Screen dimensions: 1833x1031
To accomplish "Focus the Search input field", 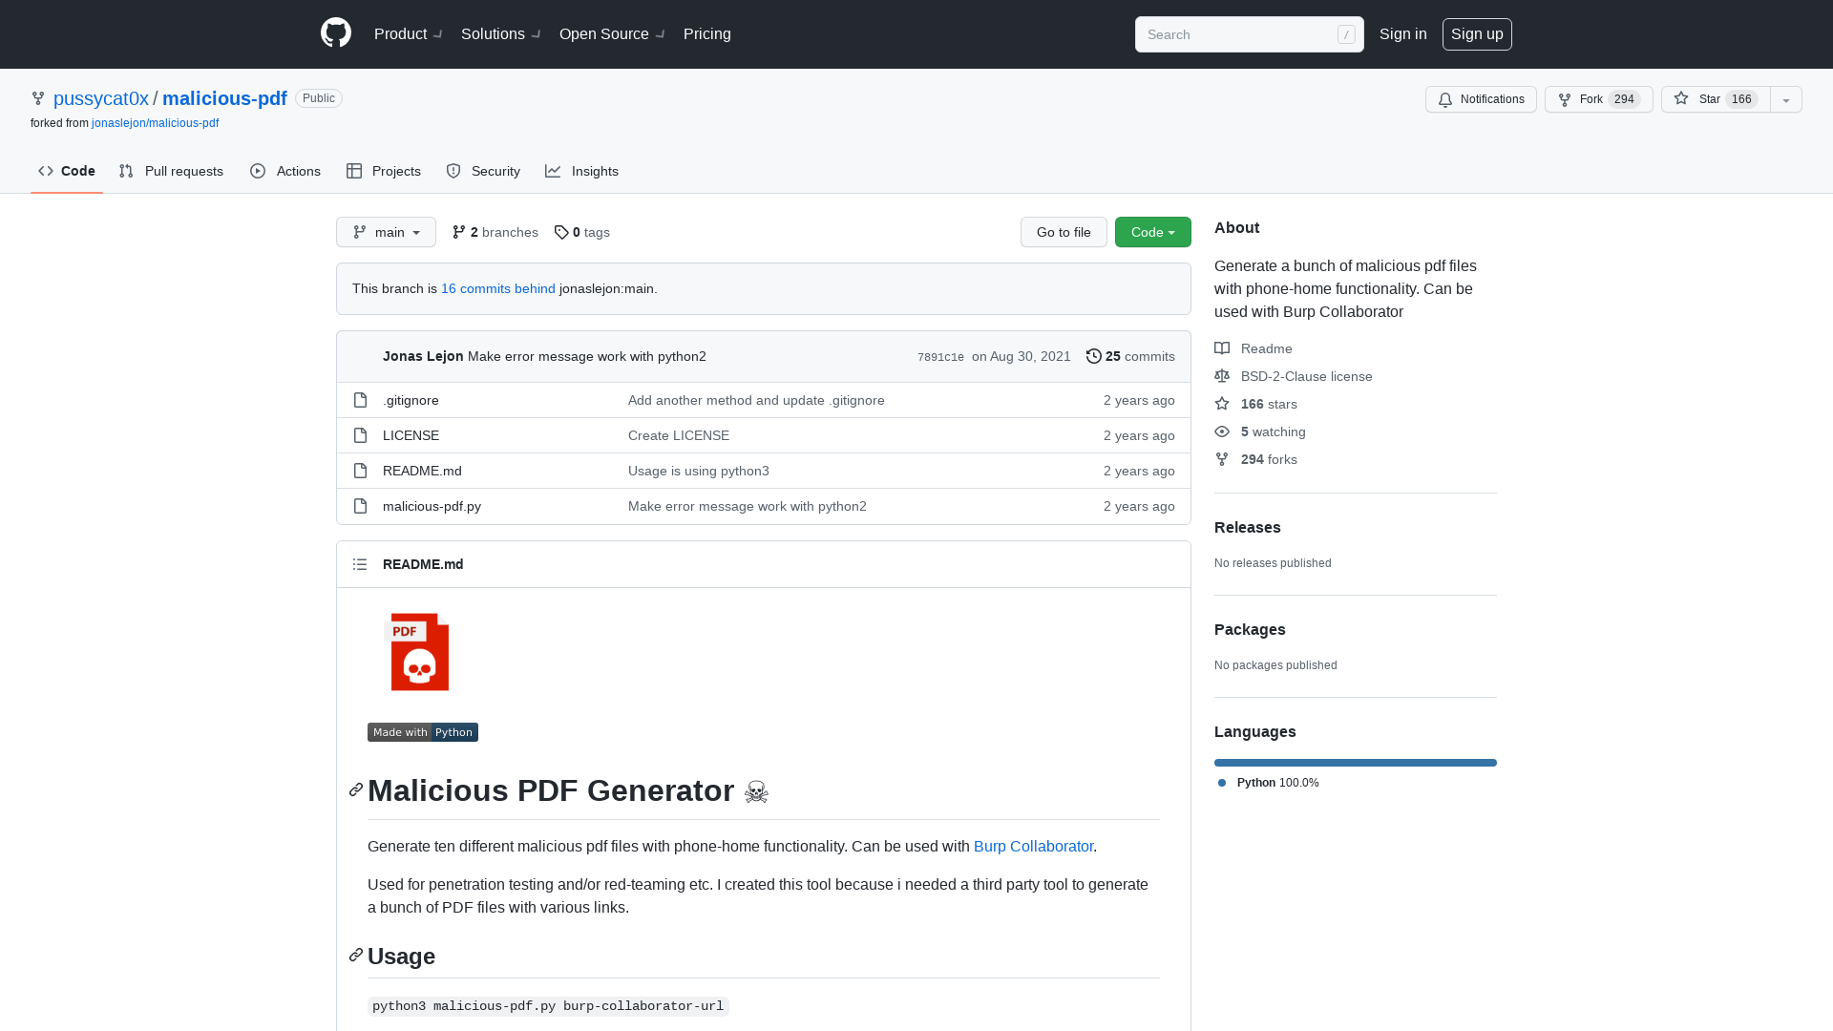I will point(1249,34).
